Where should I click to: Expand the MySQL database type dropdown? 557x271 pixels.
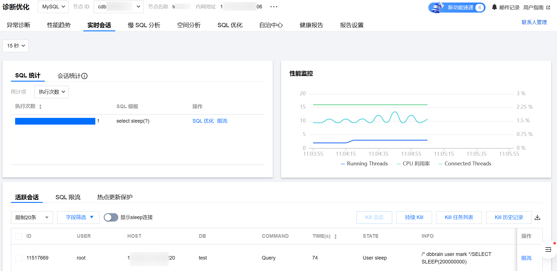pyautogui.click(x=53, y=7)
